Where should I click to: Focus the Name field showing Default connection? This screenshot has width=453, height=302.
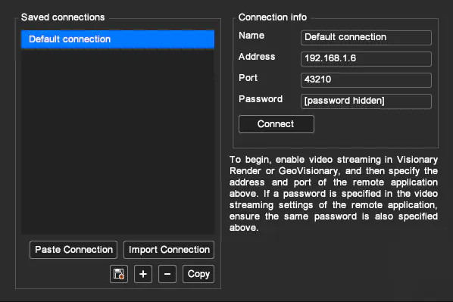(x=366, y=38)
